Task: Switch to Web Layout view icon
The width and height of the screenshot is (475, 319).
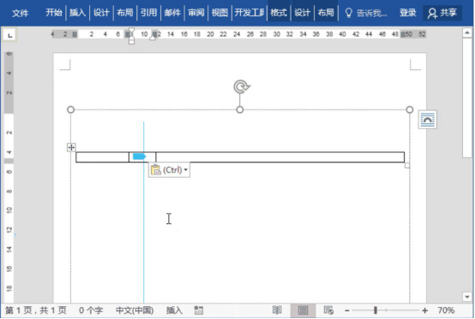Action: pyautogui.click(x=328, y=310)
